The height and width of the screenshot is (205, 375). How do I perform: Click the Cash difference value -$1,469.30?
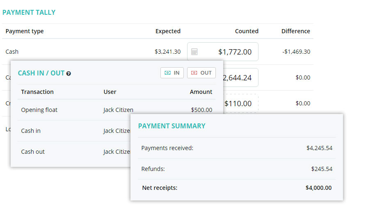coord(296,52)
